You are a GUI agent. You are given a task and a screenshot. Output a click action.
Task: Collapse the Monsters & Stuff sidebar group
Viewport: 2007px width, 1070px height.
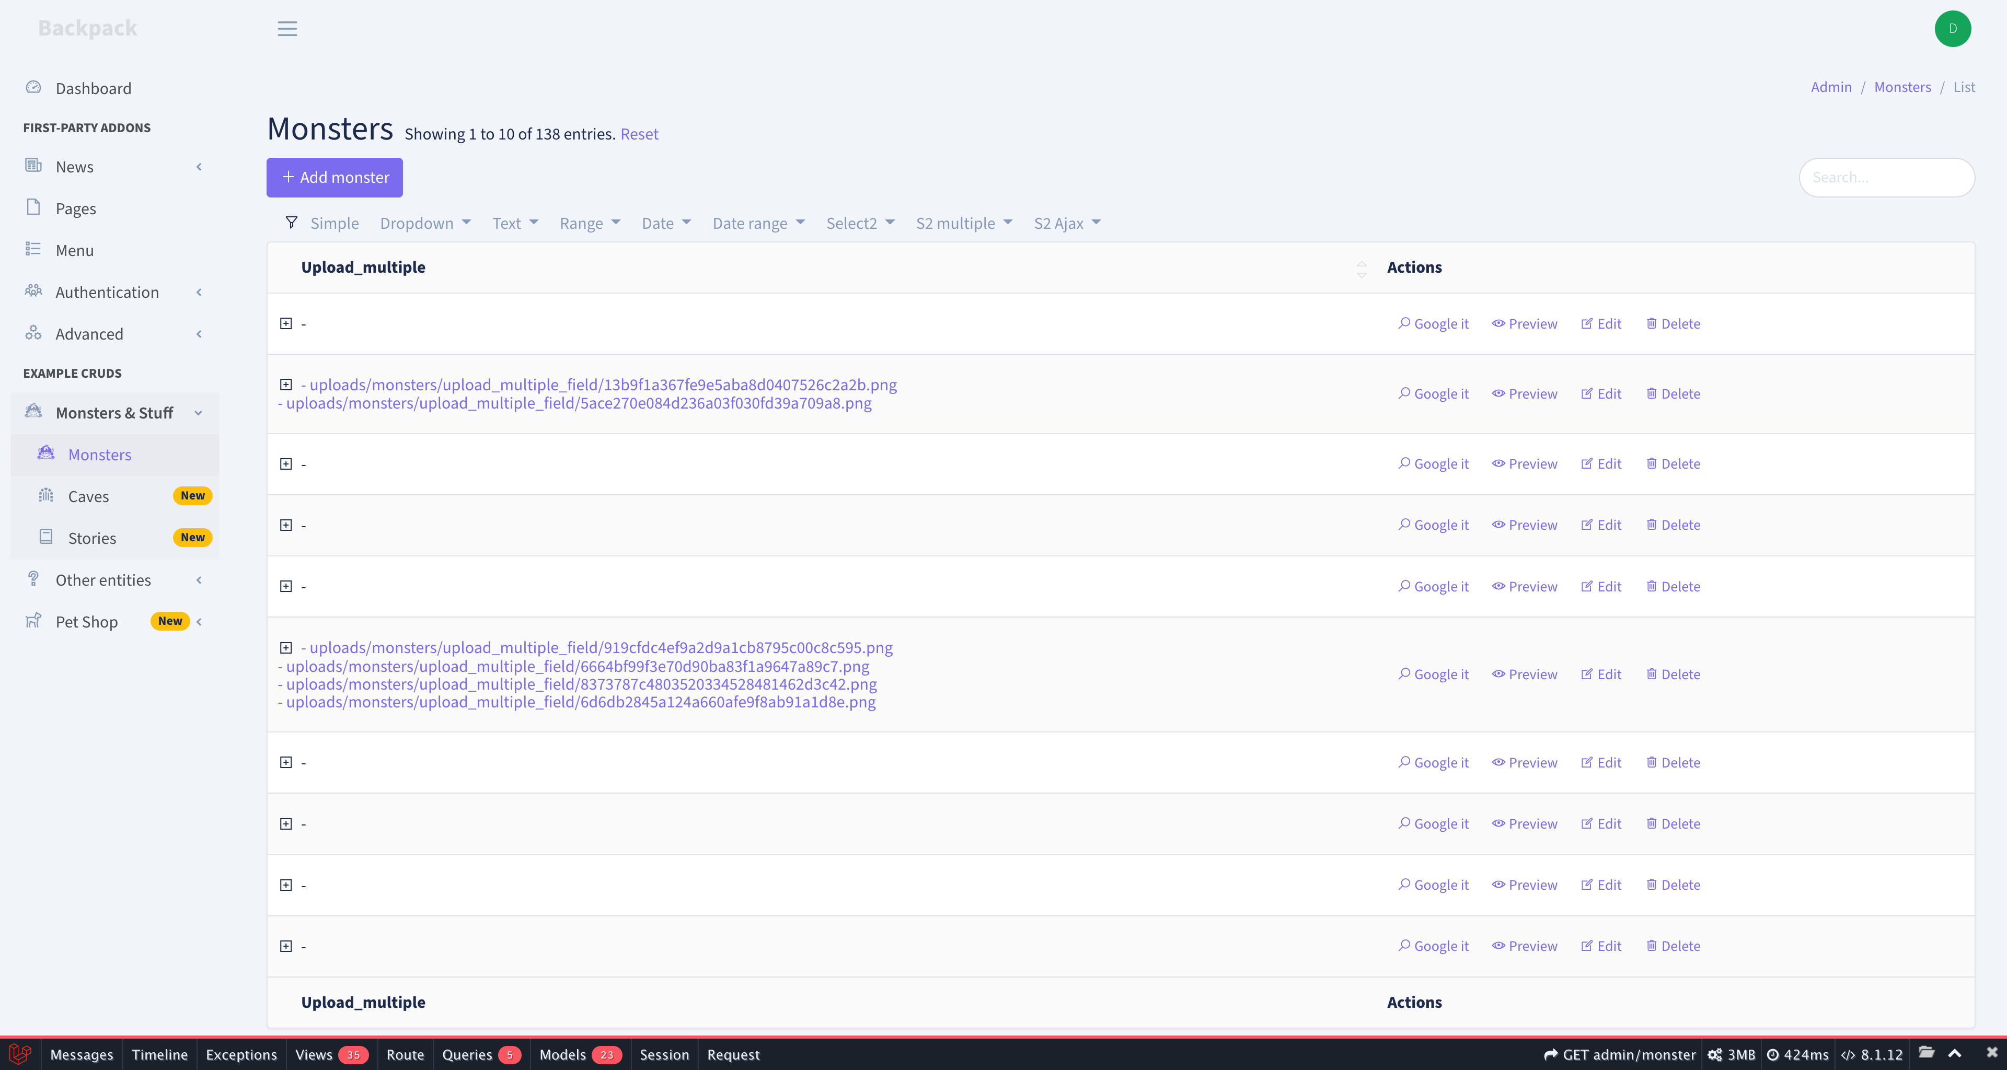click(x=114, y=413)
